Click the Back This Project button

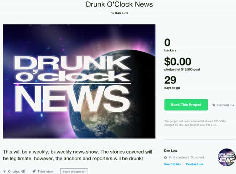pyautogui.click(x=186, y=105)
